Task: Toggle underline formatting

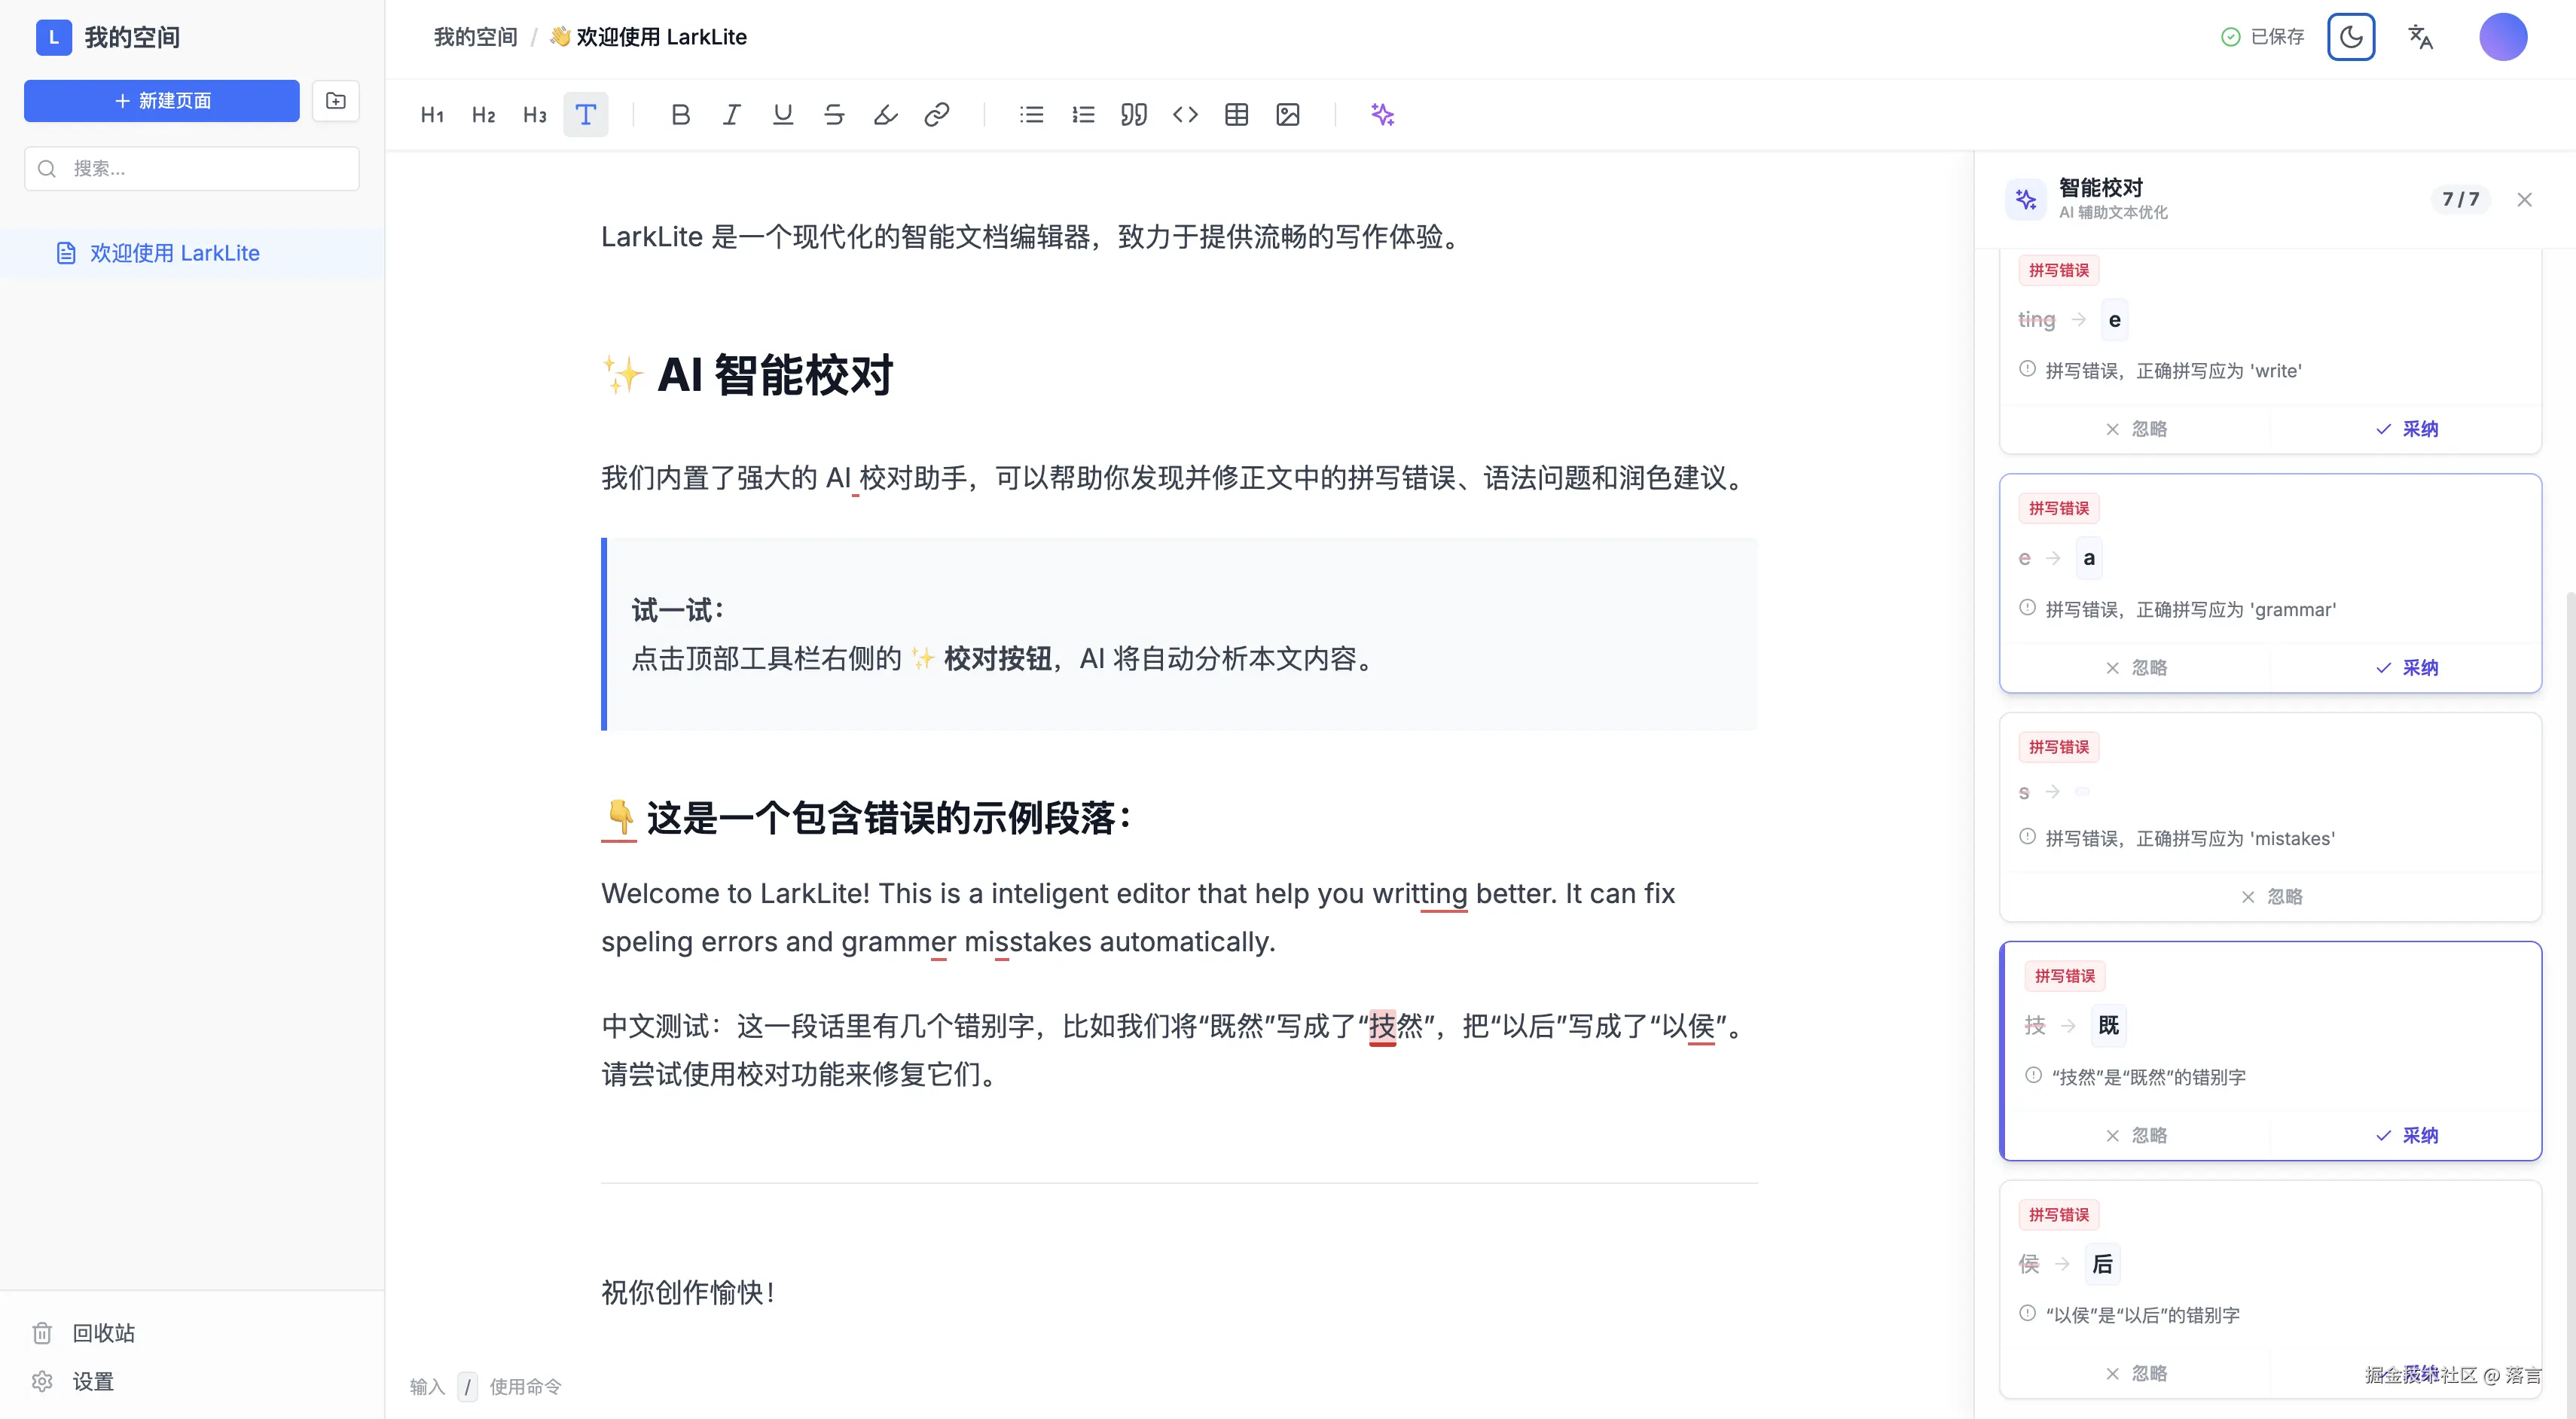Action: (782, 114)
